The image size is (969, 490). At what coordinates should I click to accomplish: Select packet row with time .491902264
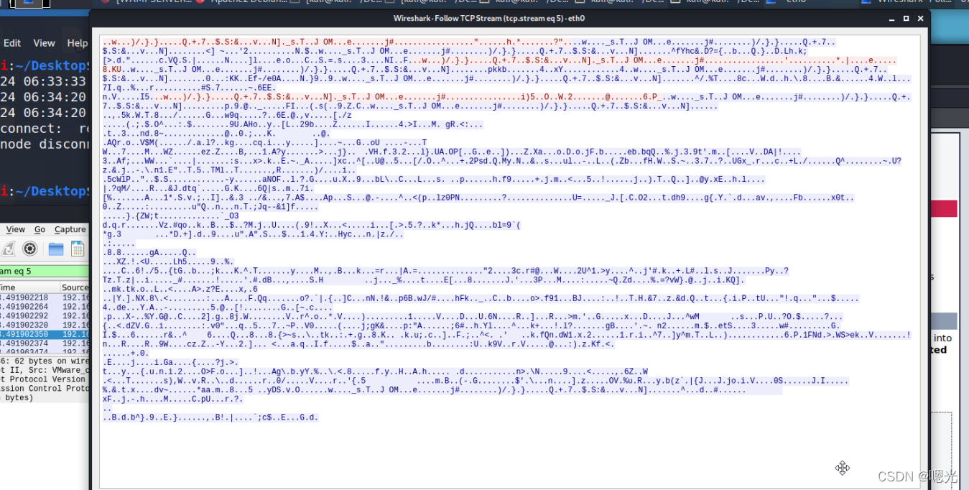[x=45, y=307]
